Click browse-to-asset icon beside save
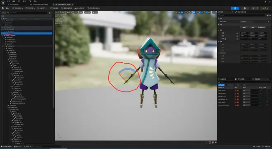The image size is (272, 149). (x=7, y=8)
